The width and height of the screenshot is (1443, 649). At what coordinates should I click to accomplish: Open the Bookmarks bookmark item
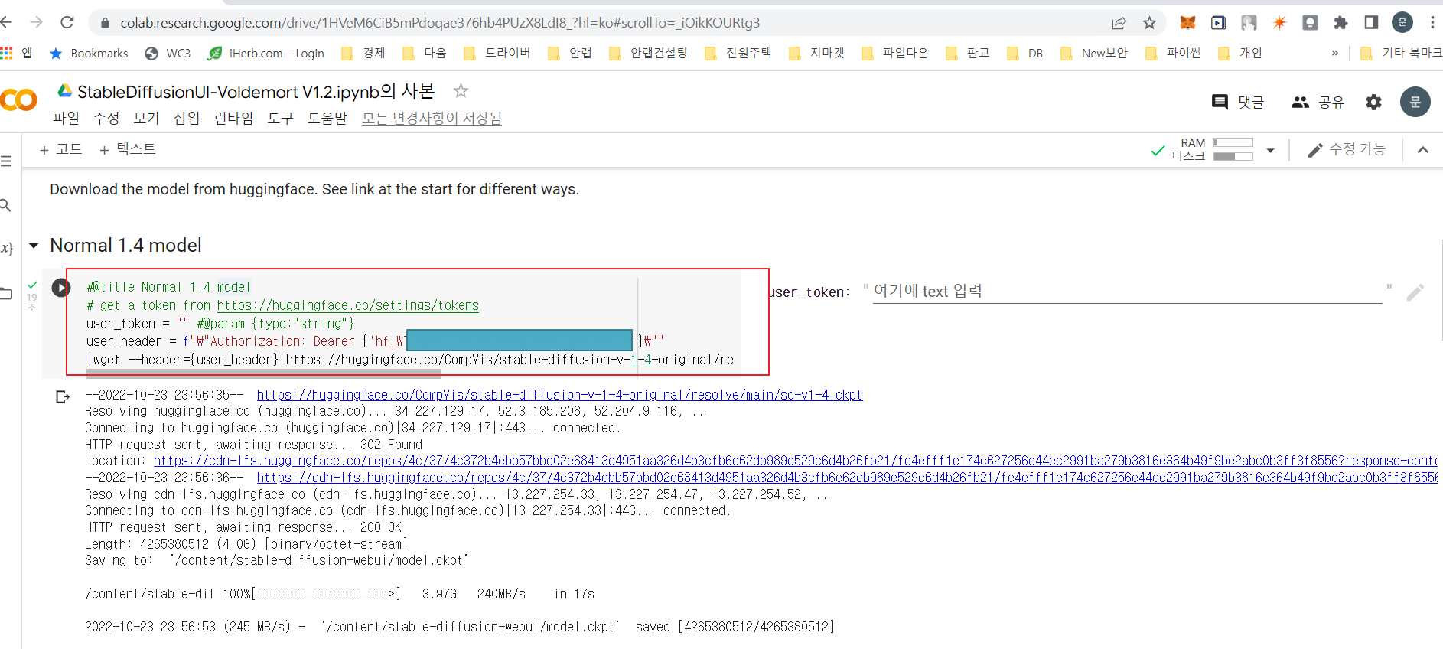(89, 53)
